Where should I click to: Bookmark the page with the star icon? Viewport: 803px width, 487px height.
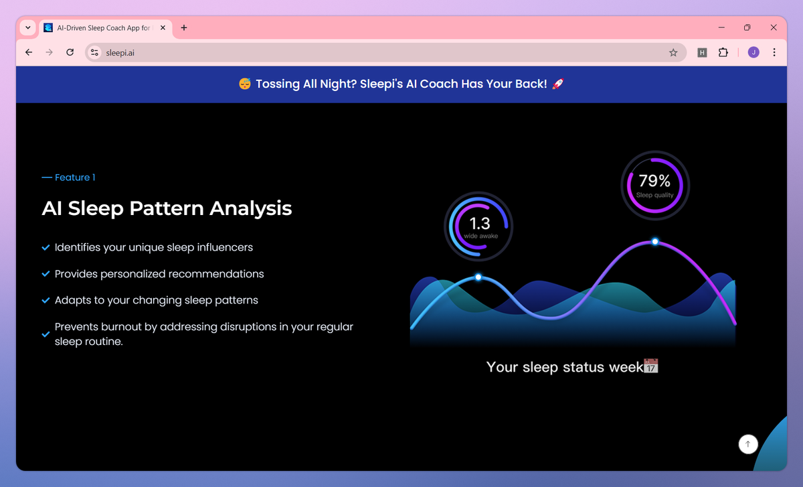673,52
